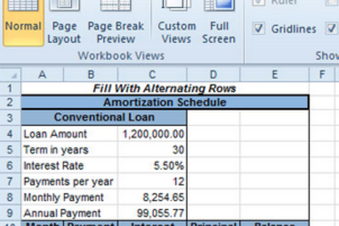Toggle the checkbox right of Gridlines
Image resolution: width=339 pixels, height=226 pixels.
(331, 29)
